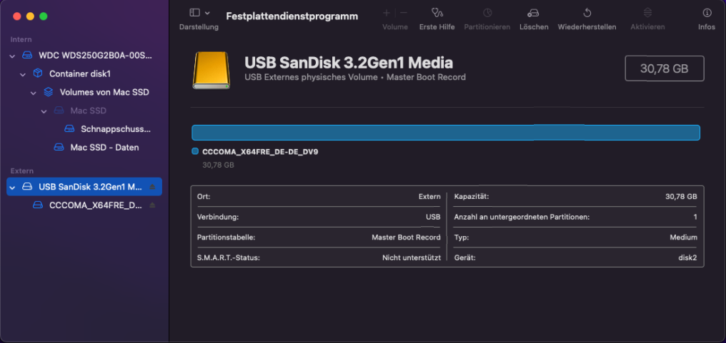Click the Schnappschuss drive icon
726x343 pixels.
tap(69, 129)
